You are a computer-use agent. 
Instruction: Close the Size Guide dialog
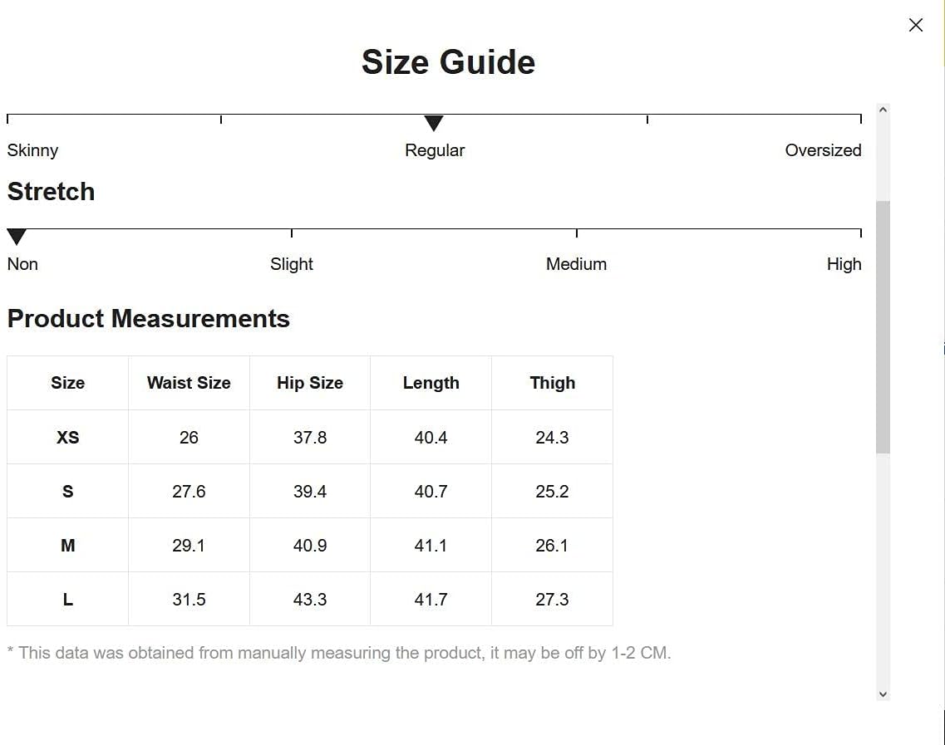pos(915,25)
